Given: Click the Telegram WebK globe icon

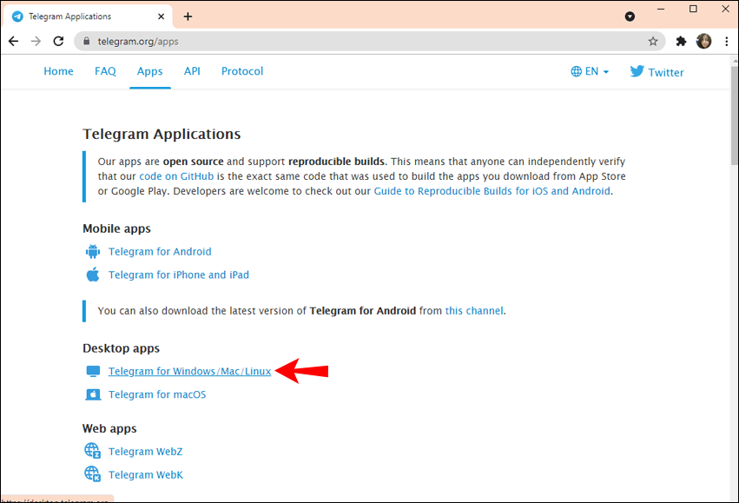Looking at the screenshot, I should tap(92, 473).
